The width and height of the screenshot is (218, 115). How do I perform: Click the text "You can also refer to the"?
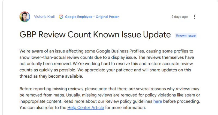pos(43,107)
